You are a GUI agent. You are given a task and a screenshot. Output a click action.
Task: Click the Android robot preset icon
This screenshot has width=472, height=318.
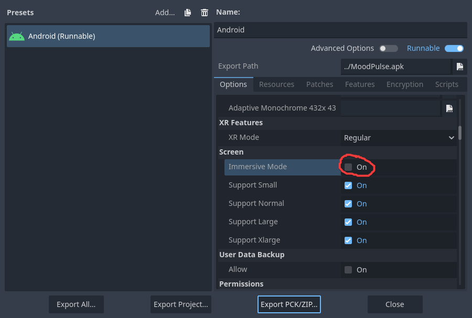pos(17,37)
